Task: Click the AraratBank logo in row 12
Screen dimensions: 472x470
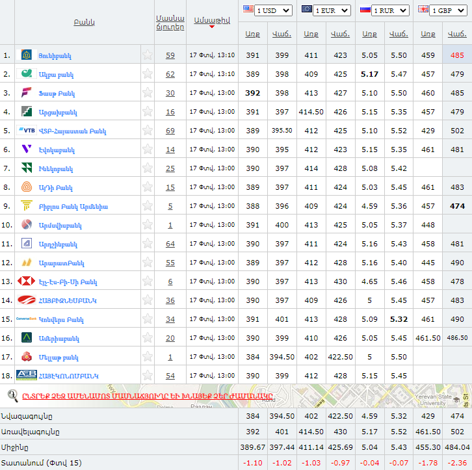Action: (x=27, y=262)
